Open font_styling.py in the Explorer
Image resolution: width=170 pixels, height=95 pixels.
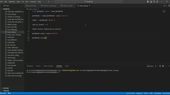[12, 30]
